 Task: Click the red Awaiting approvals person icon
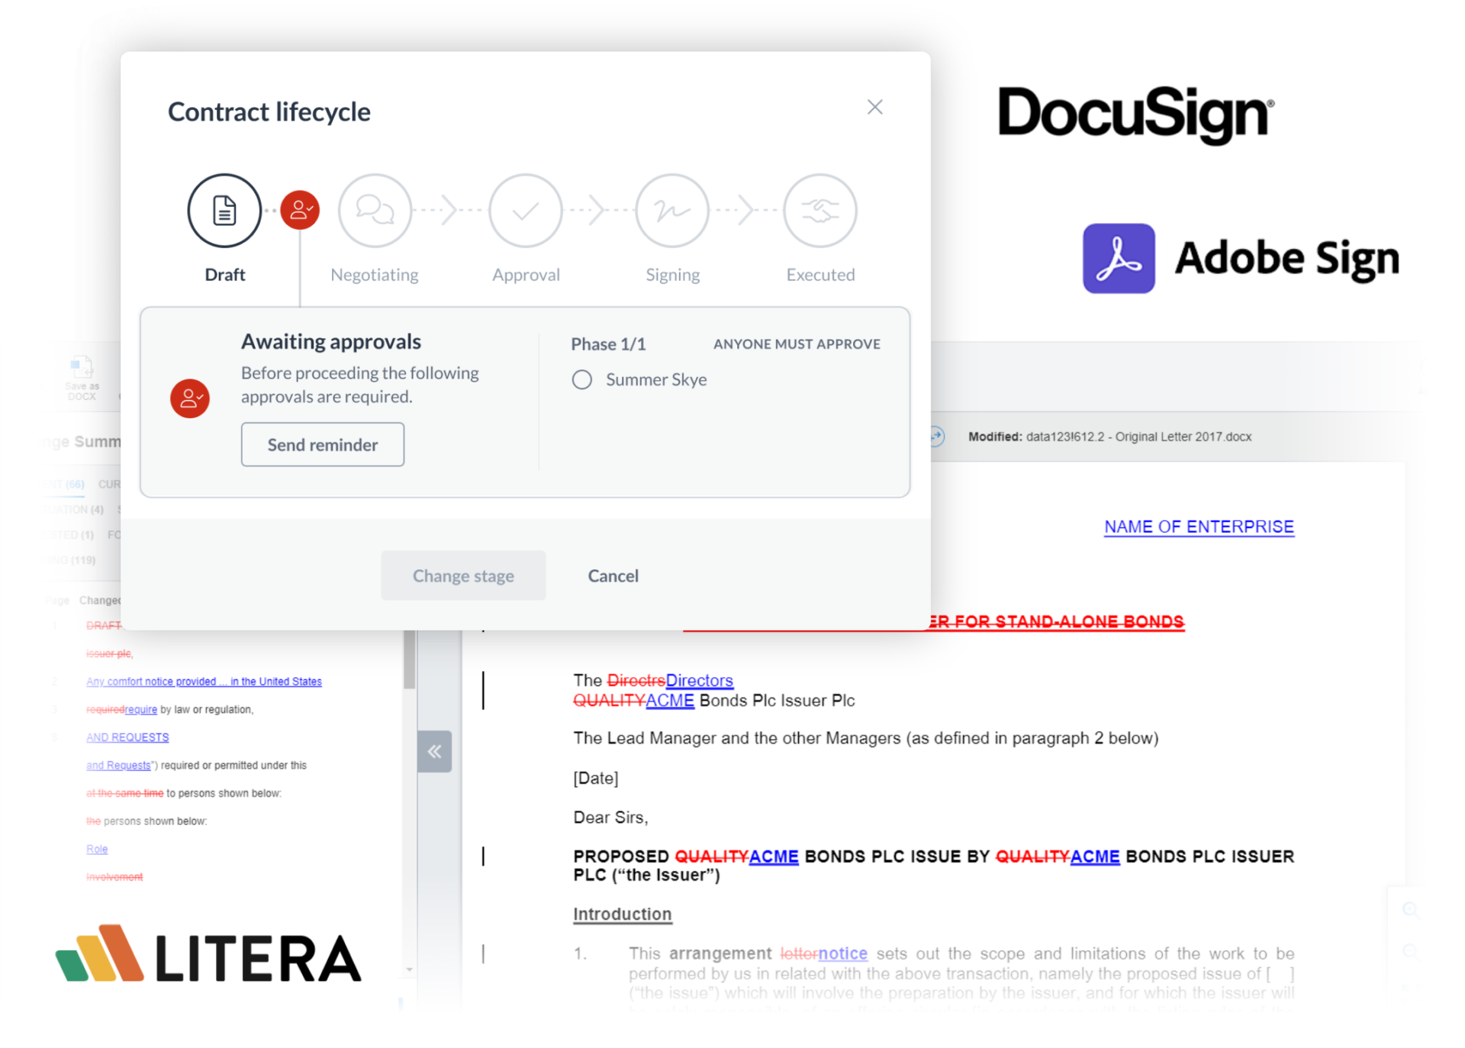(190, 398)
